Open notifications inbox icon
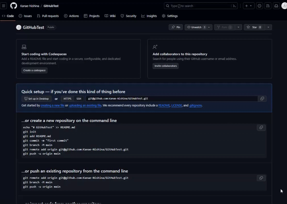 click(276, 6)
